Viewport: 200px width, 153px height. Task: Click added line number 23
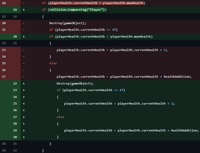15,90
